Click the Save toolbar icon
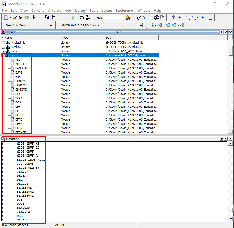Screen dimensions: 234x228 (20, 18)
